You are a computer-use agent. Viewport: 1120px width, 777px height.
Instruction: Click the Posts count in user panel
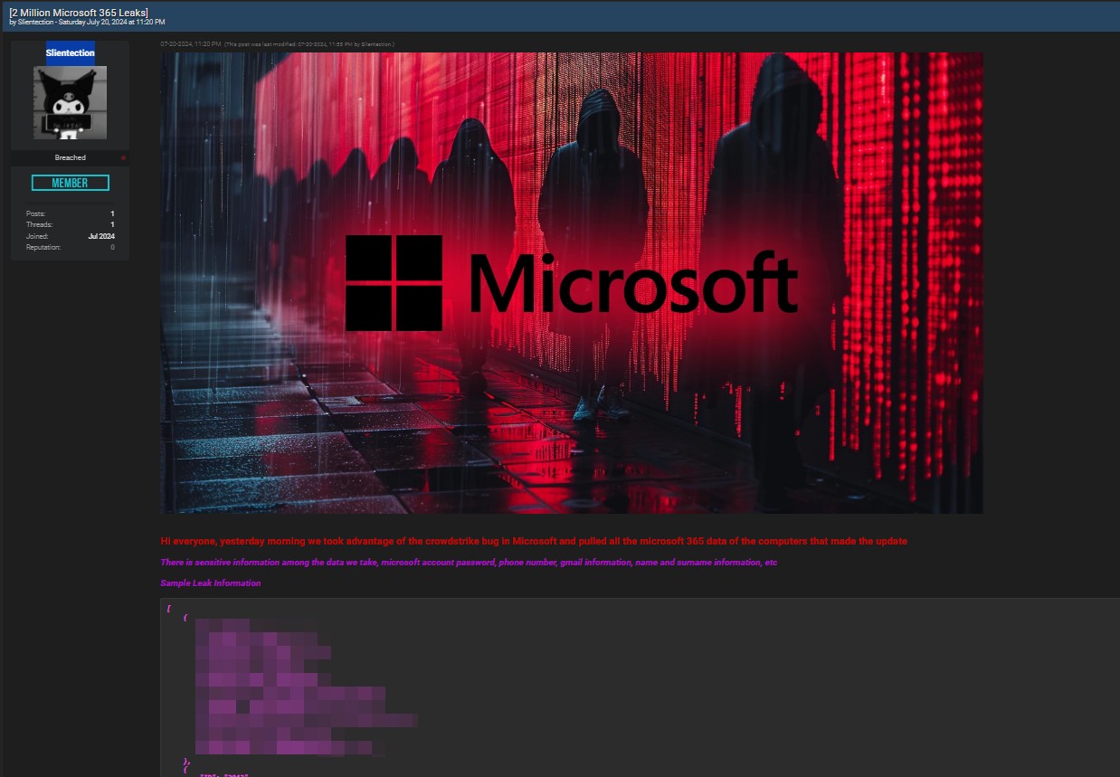pyautogui.click(x=112, y=213)
